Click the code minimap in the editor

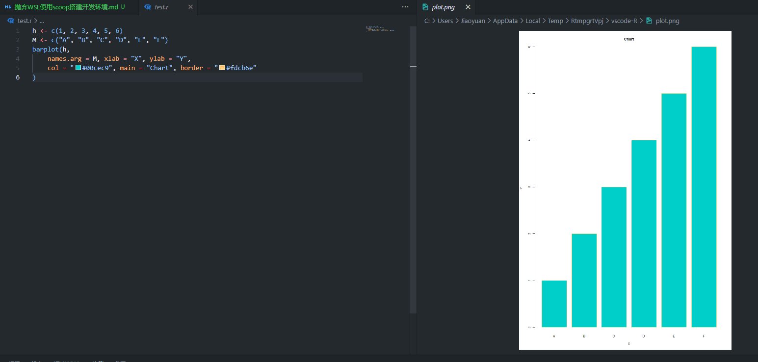point(380,29)
